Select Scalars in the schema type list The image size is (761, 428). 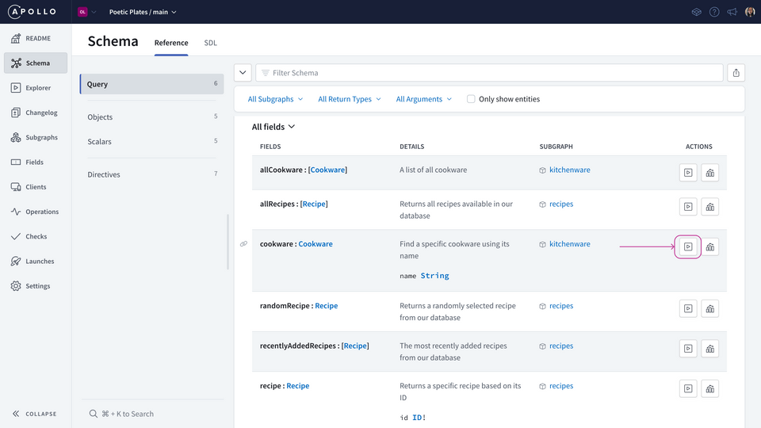152,142
